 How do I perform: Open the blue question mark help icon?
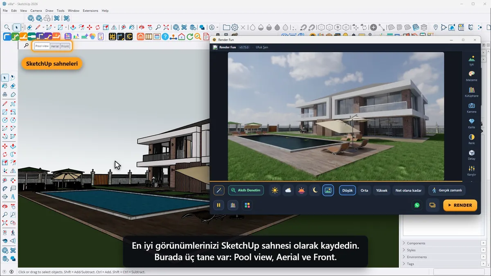165,37
